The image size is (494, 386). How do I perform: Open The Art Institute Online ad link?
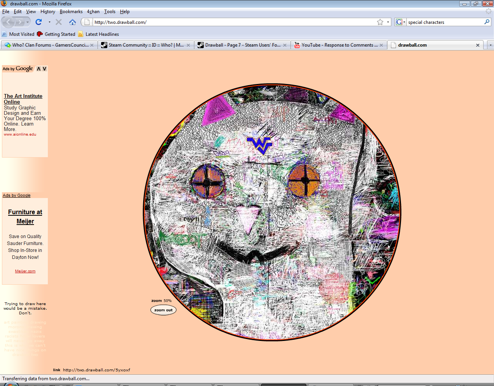[23, 99]
